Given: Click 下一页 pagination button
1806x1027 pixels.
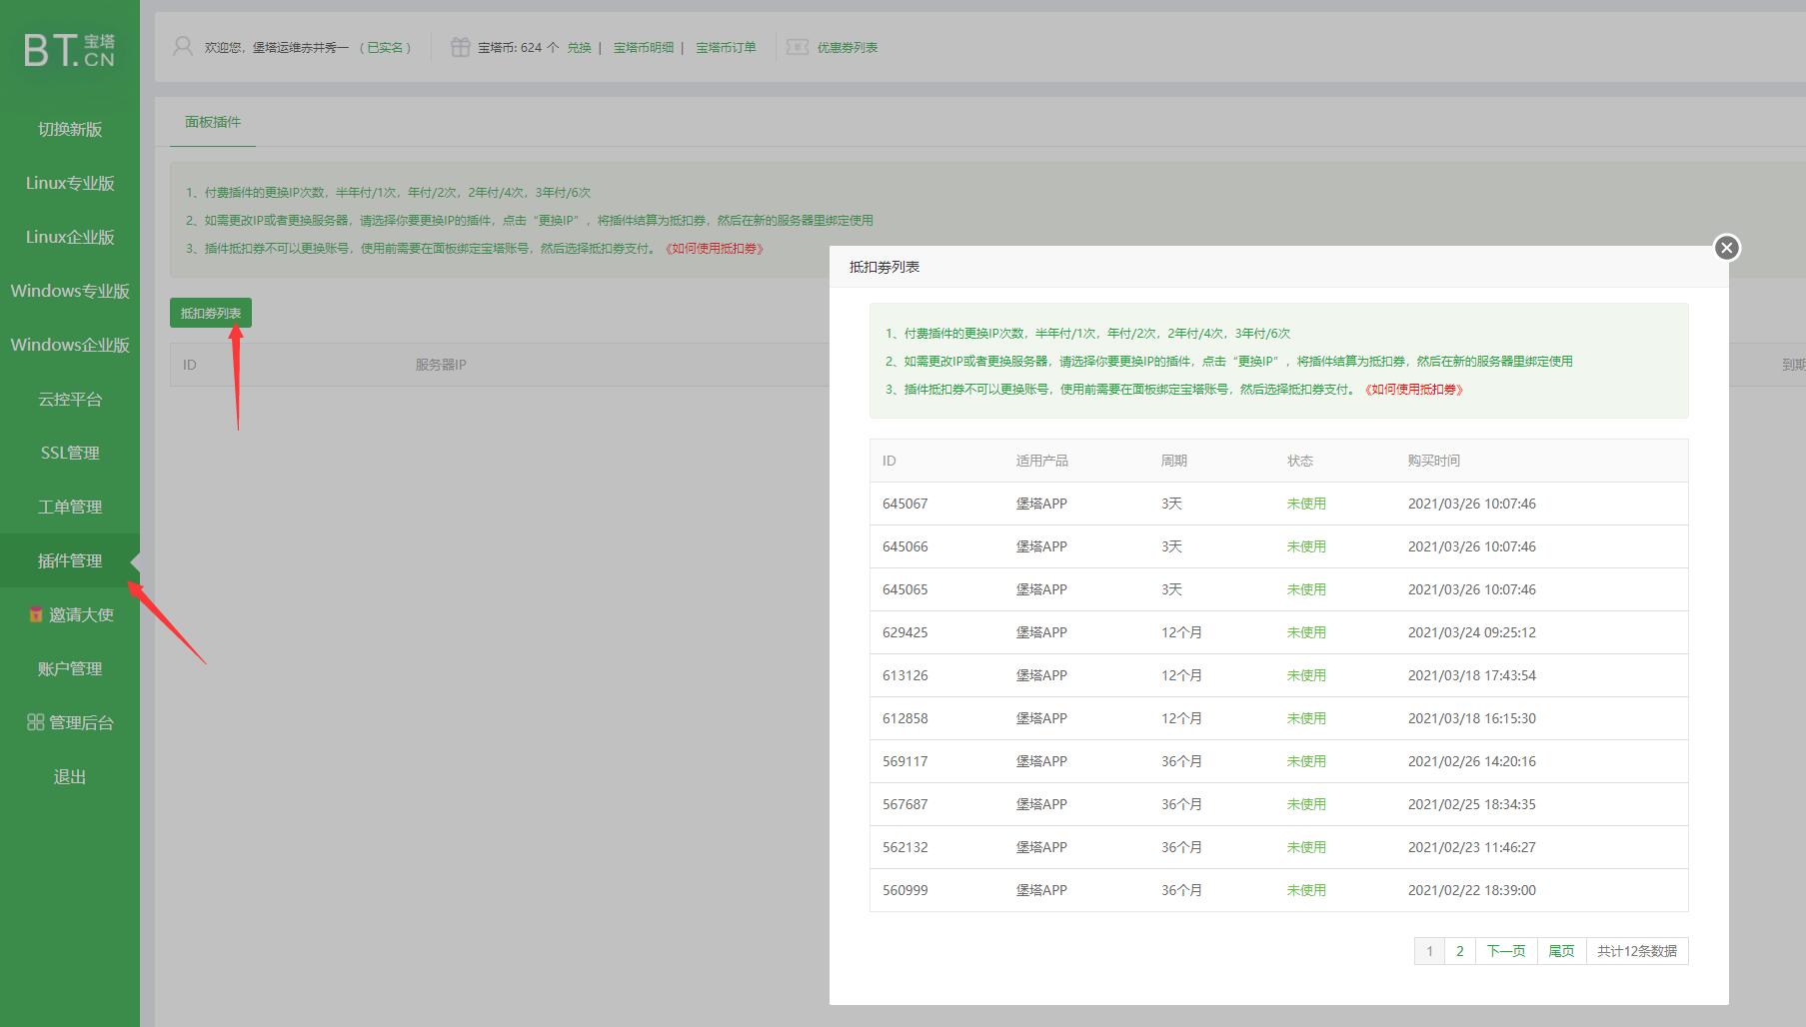Looking at the screenshot, I should pyautogui.click(x=1506, y=951).
